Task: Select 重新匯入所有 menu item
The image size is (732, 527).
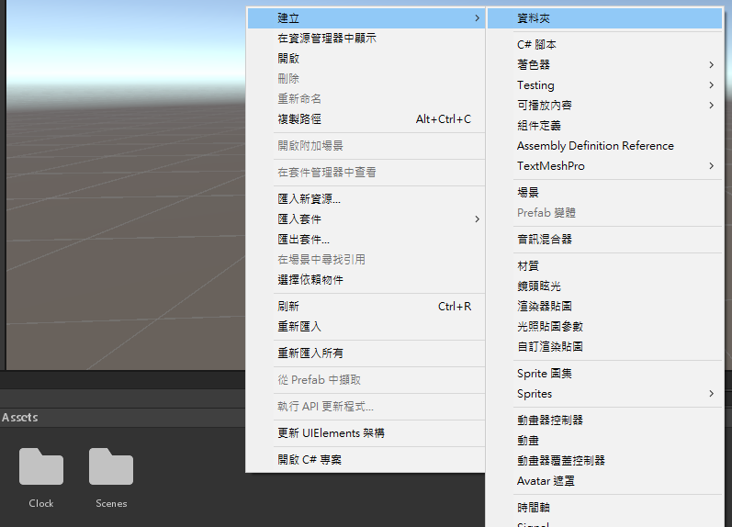Action: click(x=310, y=353)
